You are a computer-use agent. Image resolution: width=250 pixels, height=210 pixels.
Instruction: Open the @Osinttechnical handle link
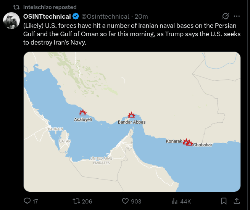[x=105, y=16]
